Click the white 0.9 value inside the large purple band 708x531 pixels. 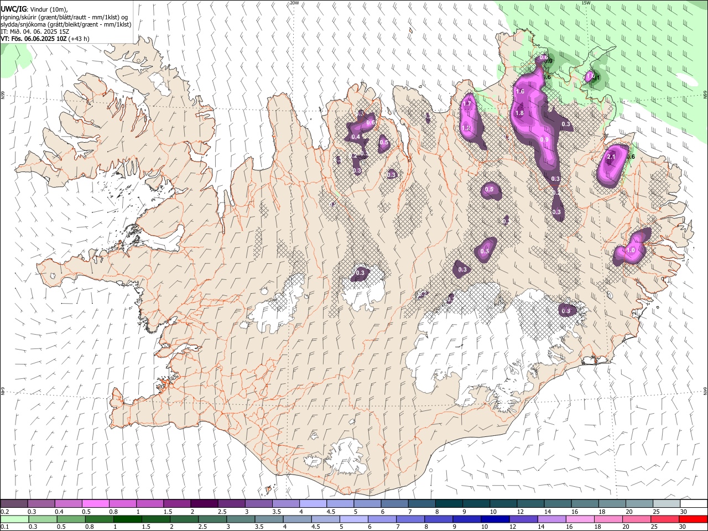point(544,140)
